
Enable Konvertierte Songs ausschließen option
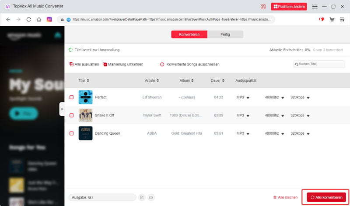[162, 64]
